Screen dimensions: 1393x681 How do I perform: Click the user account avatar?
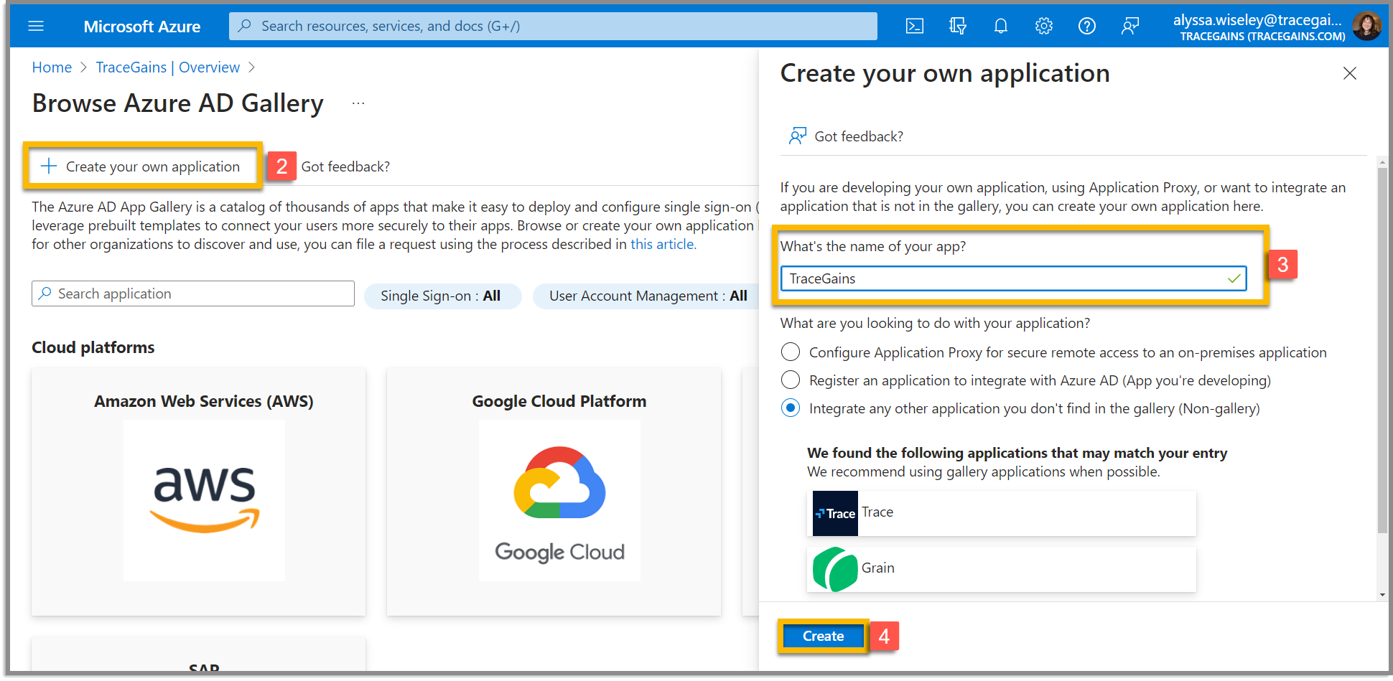point(1366,26)
